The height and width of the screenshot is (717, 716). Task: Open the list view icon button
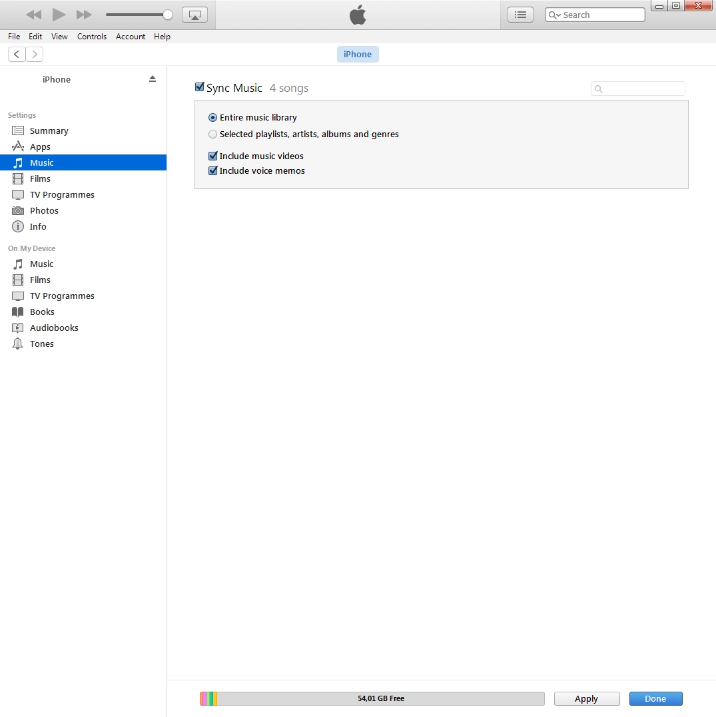(x=520, y=15)
